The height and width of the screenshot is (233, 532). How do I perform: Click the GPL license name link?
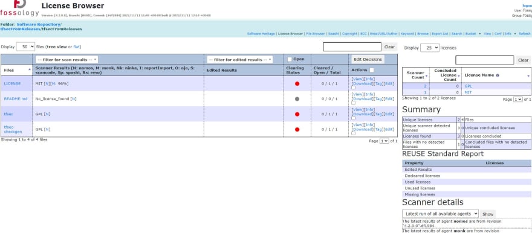[x=468, y=86]
